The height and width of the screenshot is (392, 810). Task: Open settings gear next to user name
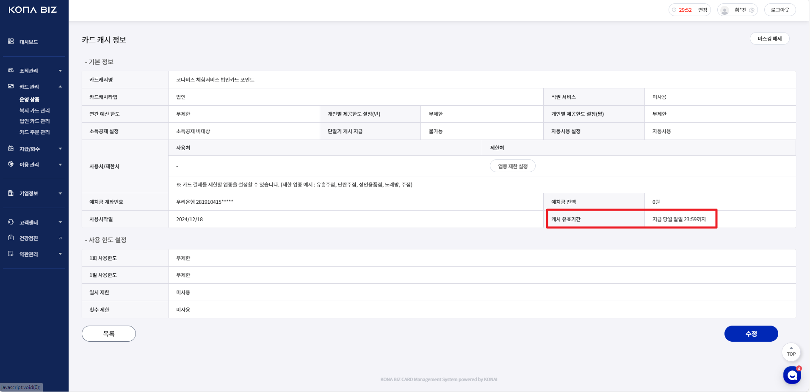click(x=752, y=10)
